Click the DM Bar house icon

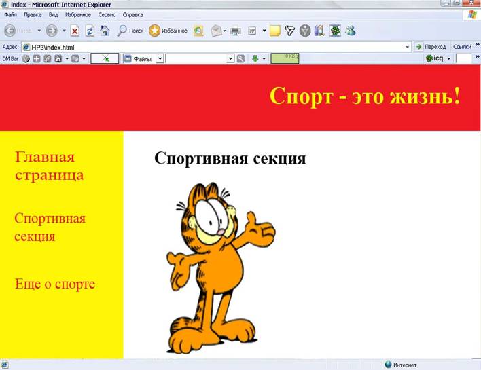[58, 58]
